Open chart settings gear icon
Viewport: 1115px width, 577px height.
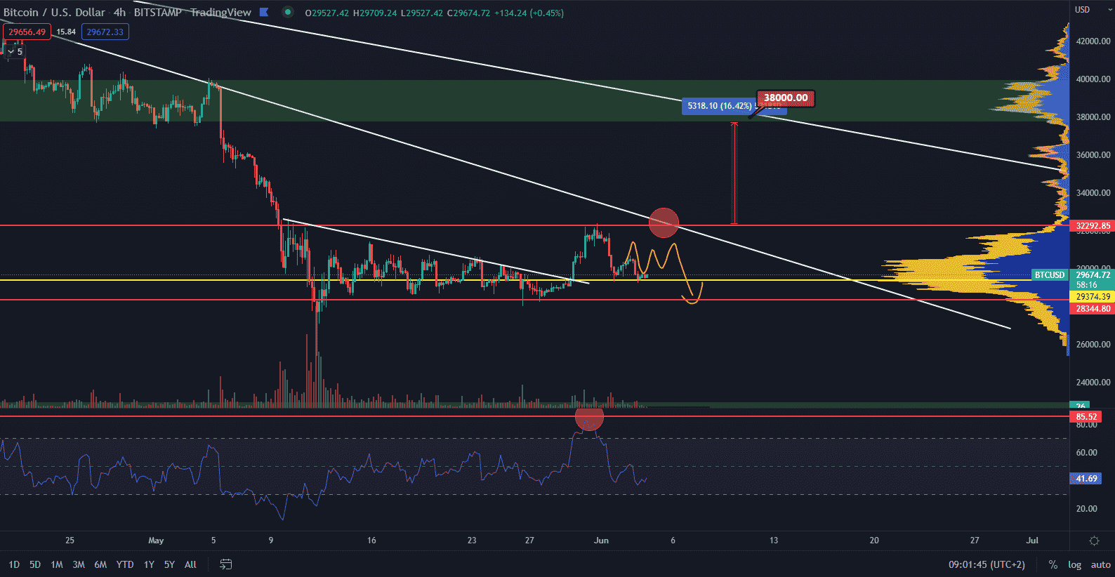point(1093,540)
